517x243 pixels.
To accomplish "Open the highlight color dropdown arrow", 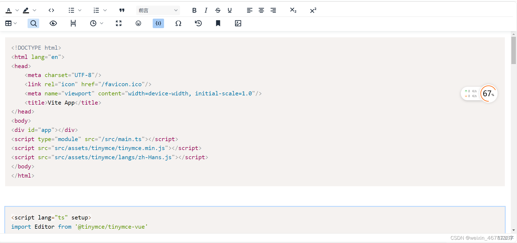I will 34,10.
